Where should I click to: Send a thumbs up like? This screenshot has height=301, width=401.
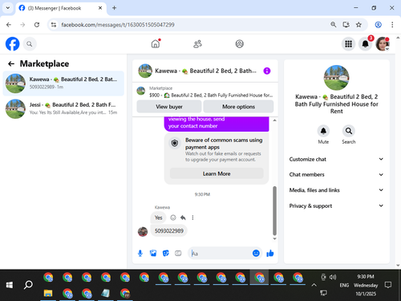pyautogui.click(x=270, y=253)
